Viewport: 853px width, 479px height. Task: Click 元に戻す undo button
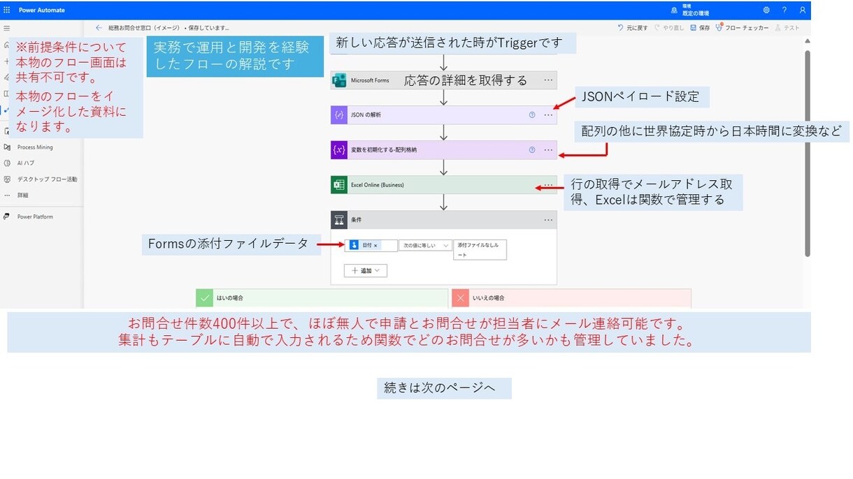tap(632, 28)
